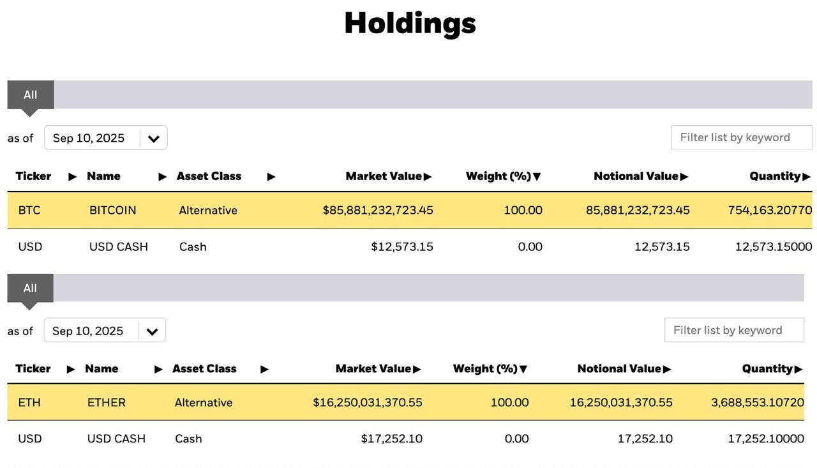Sort Bitcoin table by Asset Class arrow
817x468 pixels.
point(271,177)
